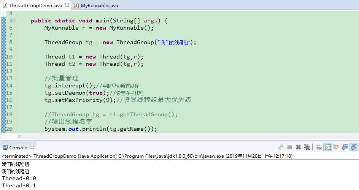Image resolution: width=359 pixels, height=190 pixels.
Task: Click the comment '//批量管理'
Action: 62,78
